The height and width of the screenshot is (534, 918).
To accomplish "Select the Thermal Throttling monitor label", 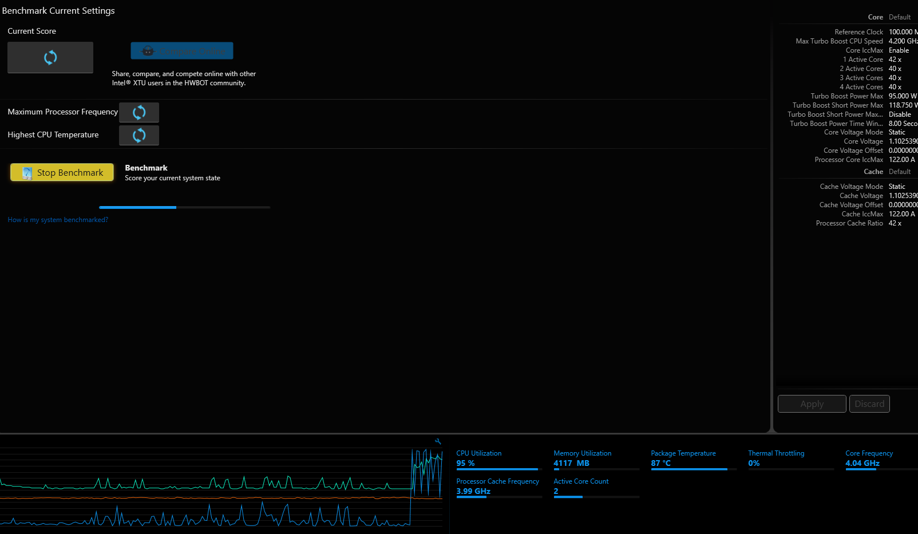I will coord(776,453).
